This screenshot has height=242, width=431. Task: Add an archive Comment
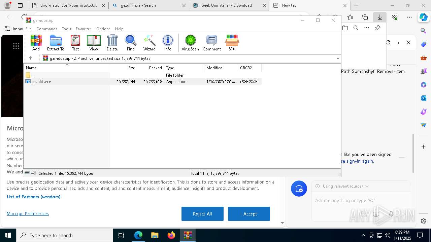(x=212, y=43)
